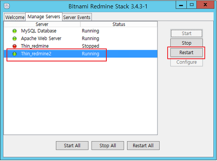This screenshot has height=161, width=217.
Task: Minimize the Bitnami Redmine Stack window
Action: point(181,5)
